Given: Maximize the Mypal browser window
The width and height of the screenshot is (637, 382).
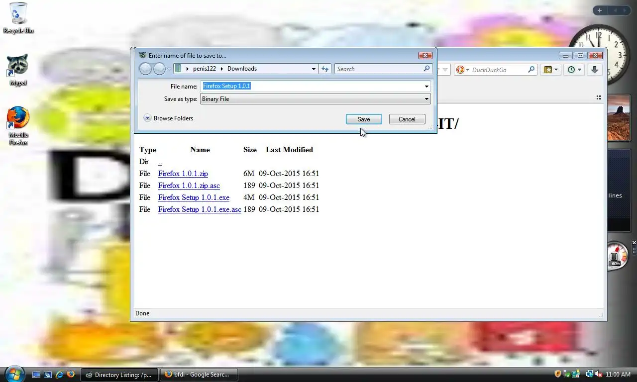Looking at the screenshot, I should coord(580,56).
